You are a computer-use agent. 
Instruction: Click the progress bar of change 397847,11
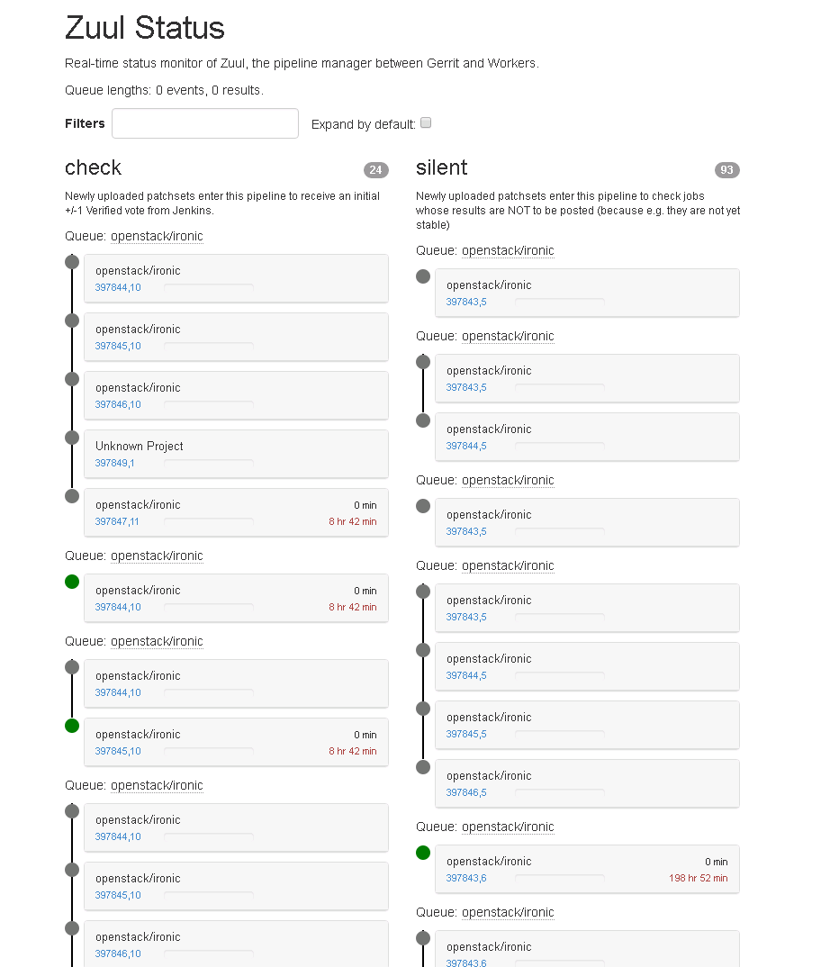[x=209, y=521]
